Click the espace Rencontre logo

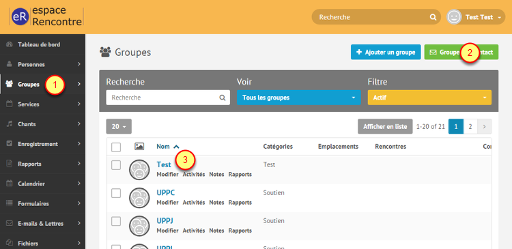coord(46,16)
